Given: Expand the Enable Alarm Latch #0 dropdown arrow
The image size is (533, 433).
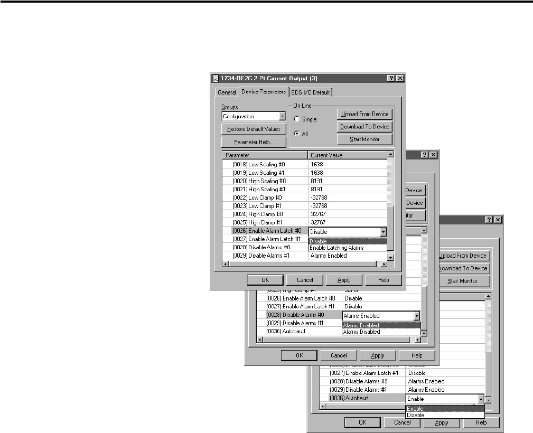Looking at the screenshot, I should coord(383,232).
